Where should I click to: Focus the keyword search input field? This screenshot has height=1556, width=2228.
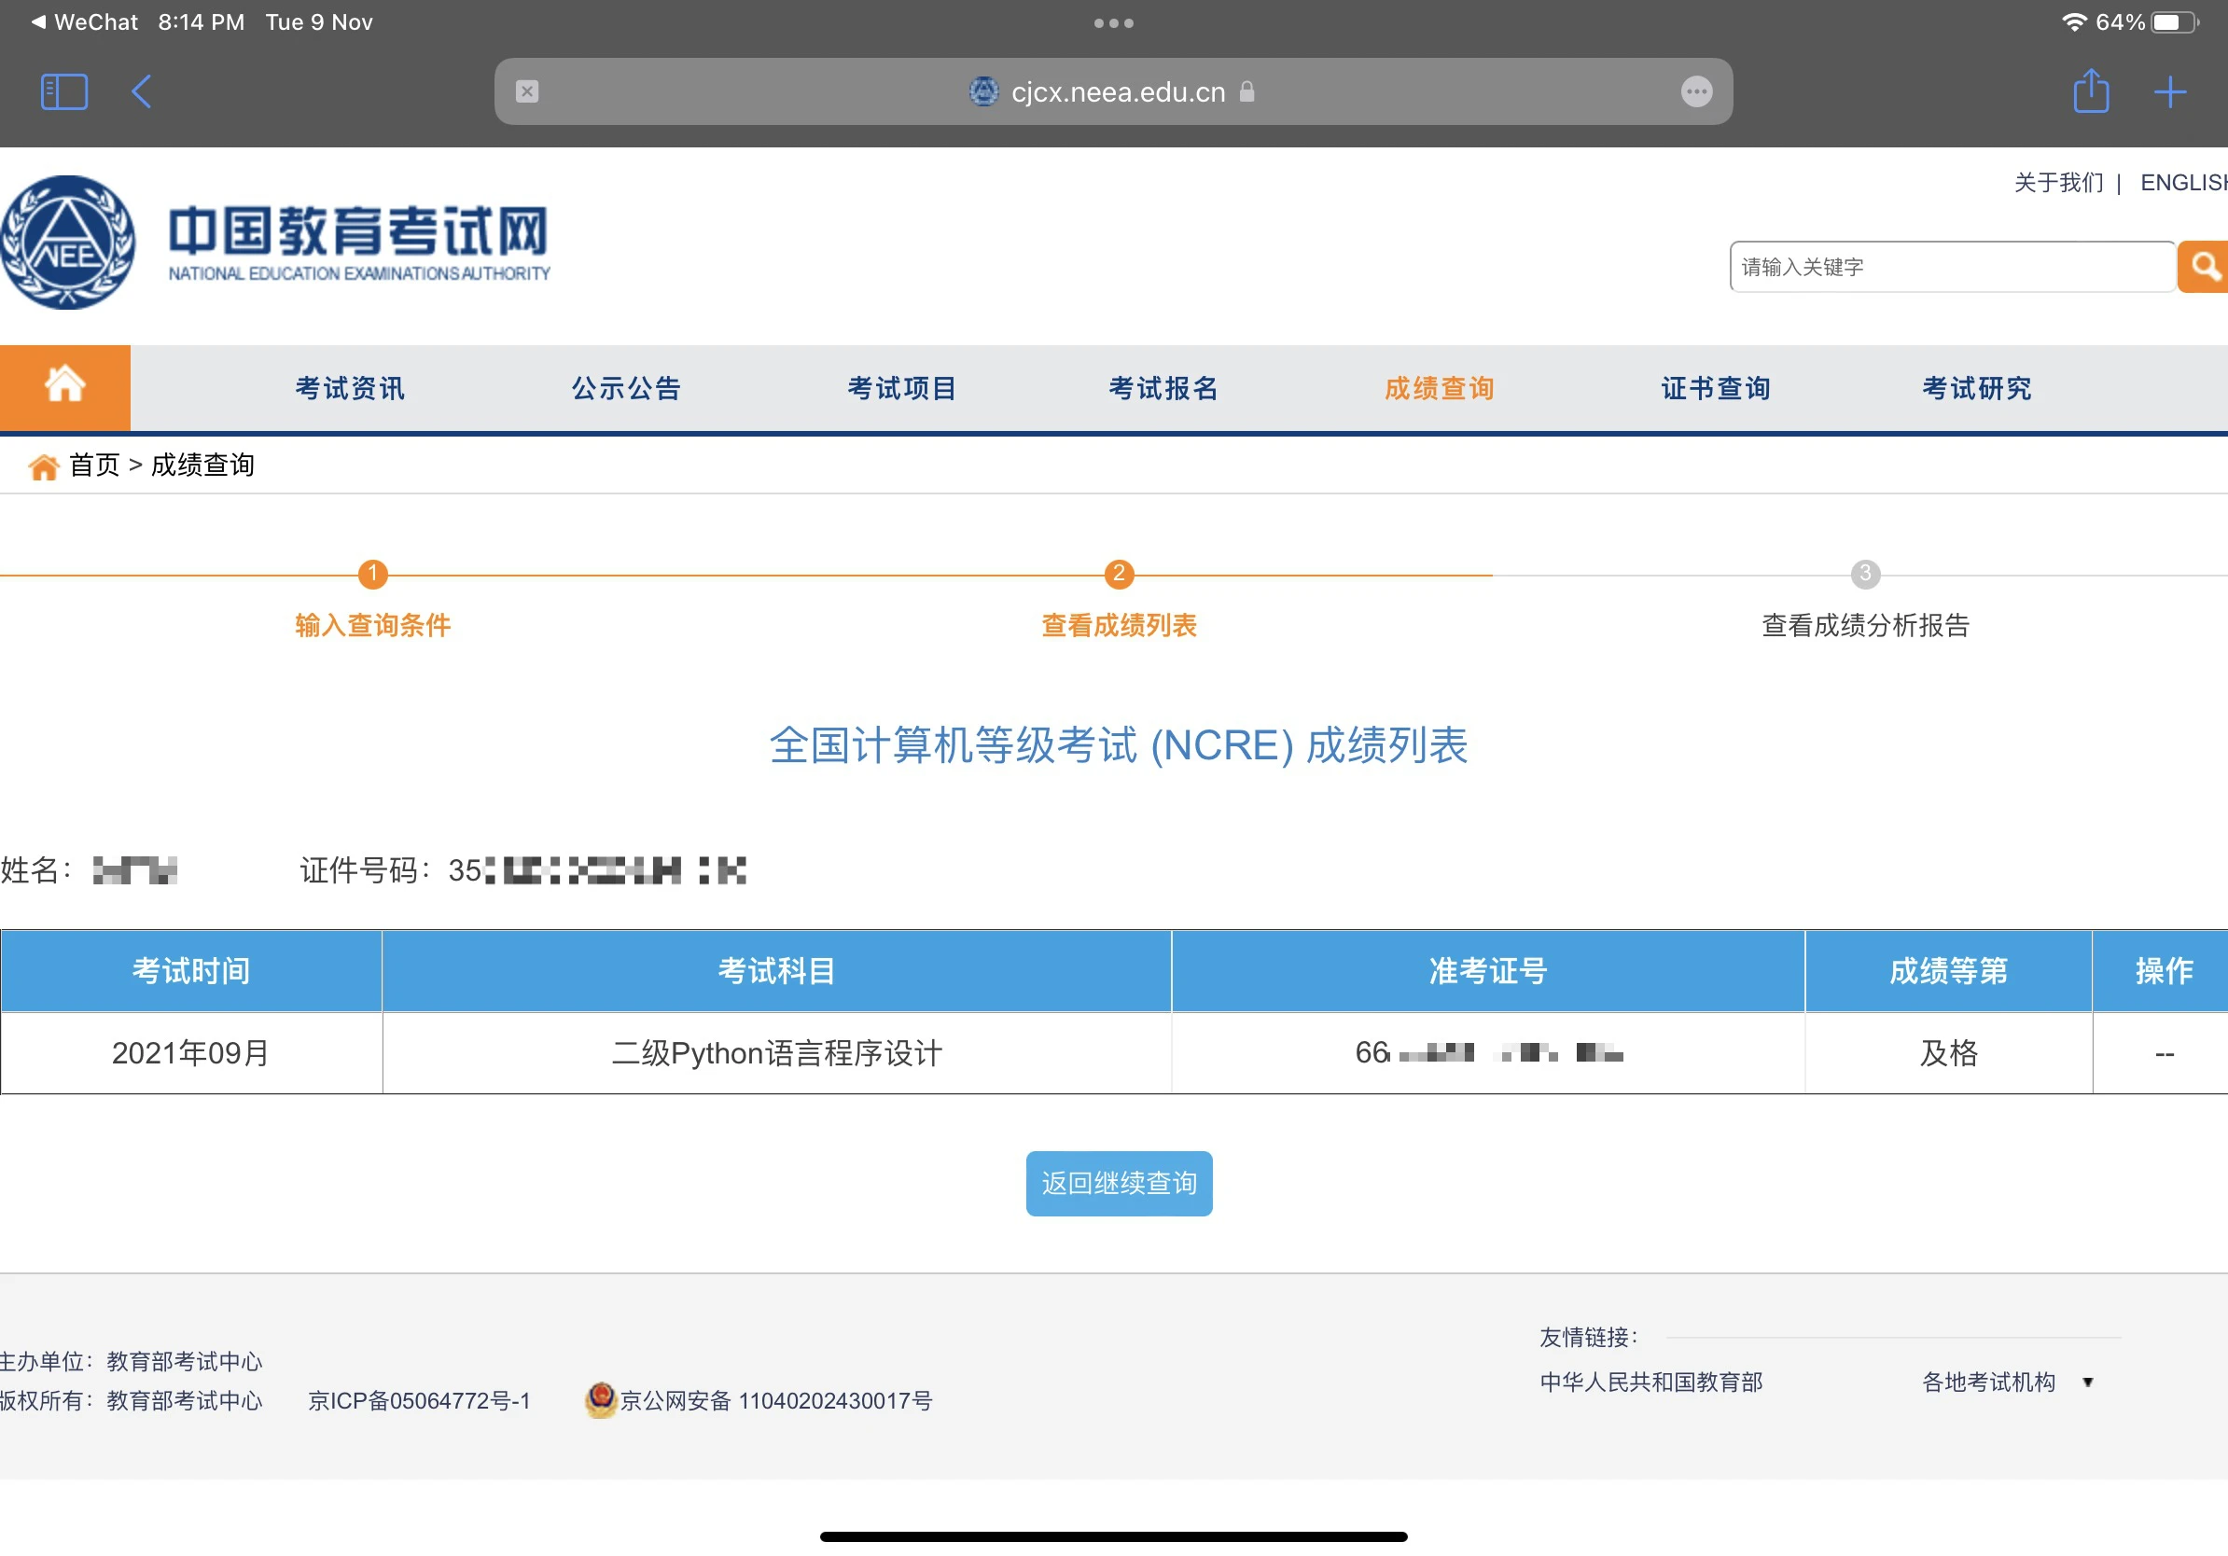click(1951, 266)
